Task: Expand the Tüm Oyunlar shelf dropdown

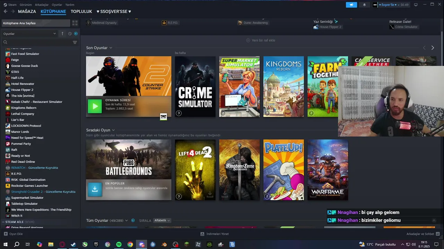Action: 126,220
